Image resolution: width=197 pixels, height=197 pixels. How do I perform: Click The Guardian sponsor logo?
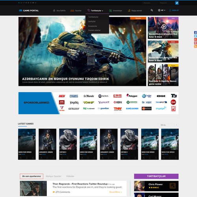tap(103, 108)
